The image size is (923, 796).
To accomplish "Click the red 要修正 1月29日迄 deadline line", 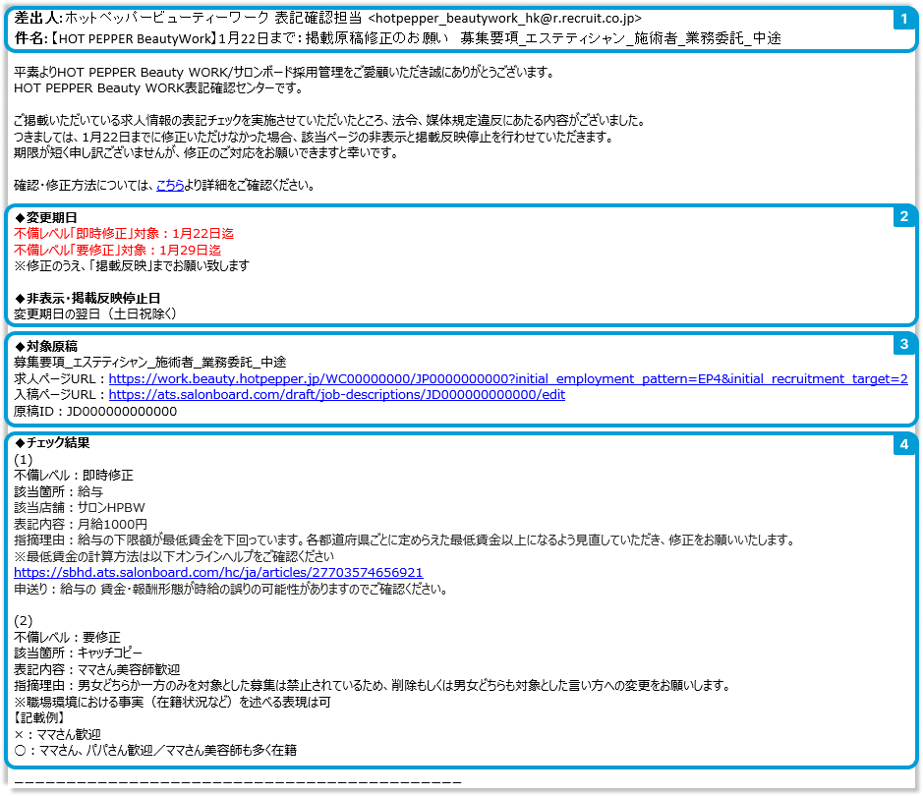I will (x=117, y=251).
